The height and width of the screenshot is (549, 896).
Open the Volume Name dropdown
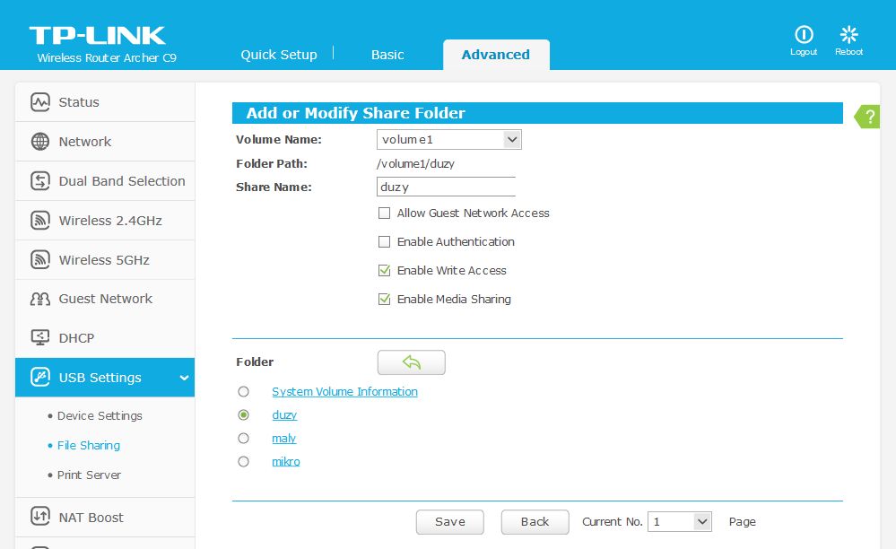449,139
